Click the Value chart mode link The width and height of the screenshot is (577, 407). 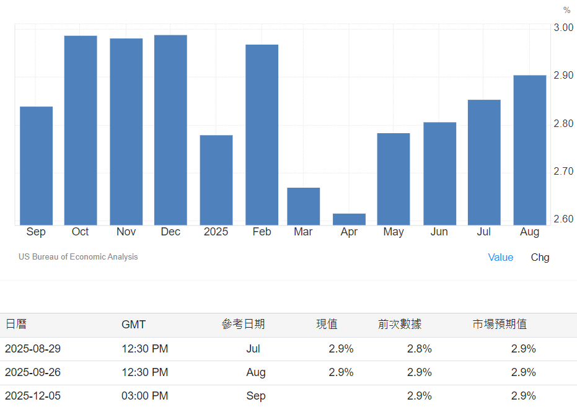click(x=500, y=257)
